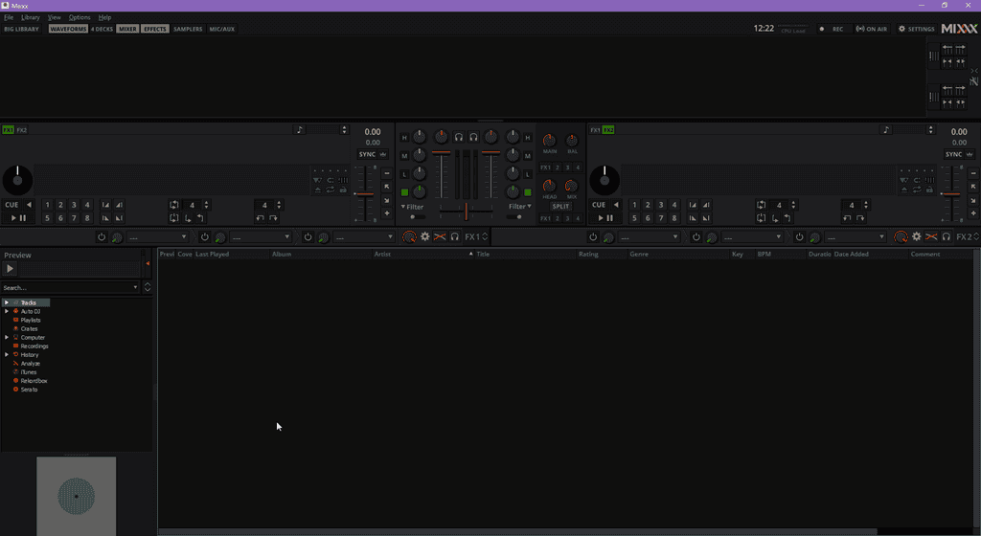Enable first effect power button in FX2
Image resolution: width=981 pixels, height=536 pixels.
[x=593, y=237]
